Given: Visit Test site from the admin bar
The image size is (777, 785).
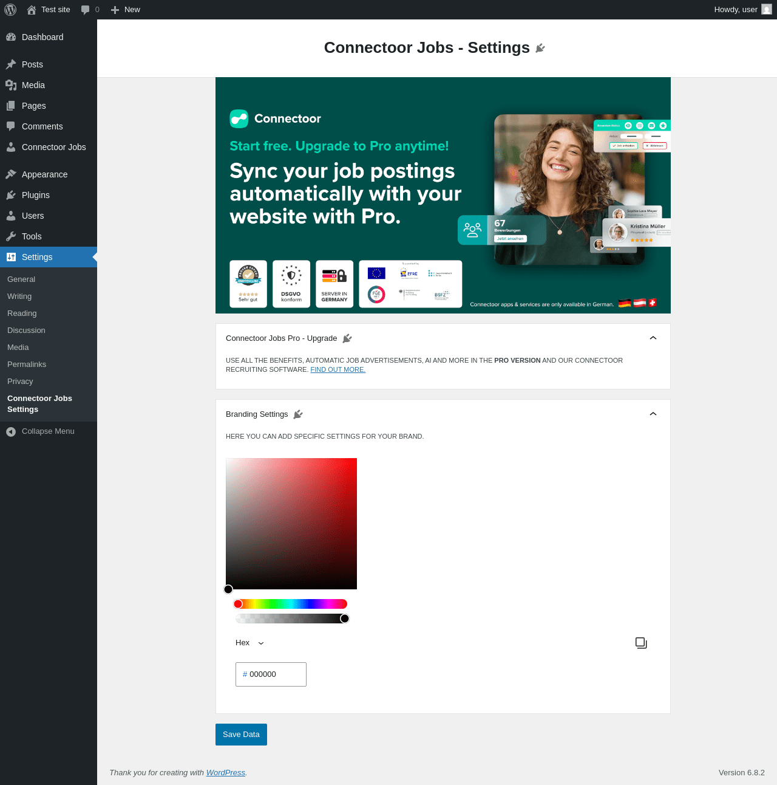Looking at the screenshot, I should (49, 10).
